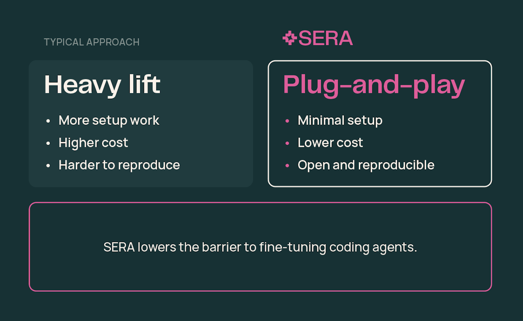Select the Harder to reproduce text

119,165
